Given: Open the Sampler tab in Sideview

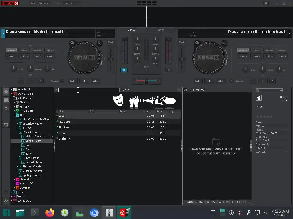Looking at the screenshot, I should coord(211,202).
